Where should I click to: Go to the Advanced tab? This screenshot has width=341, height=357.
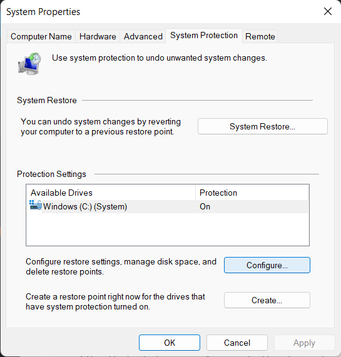coord(143,36)
